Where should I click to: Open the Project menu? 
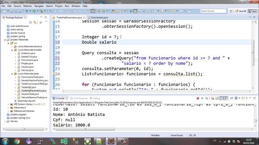point(59,6)
